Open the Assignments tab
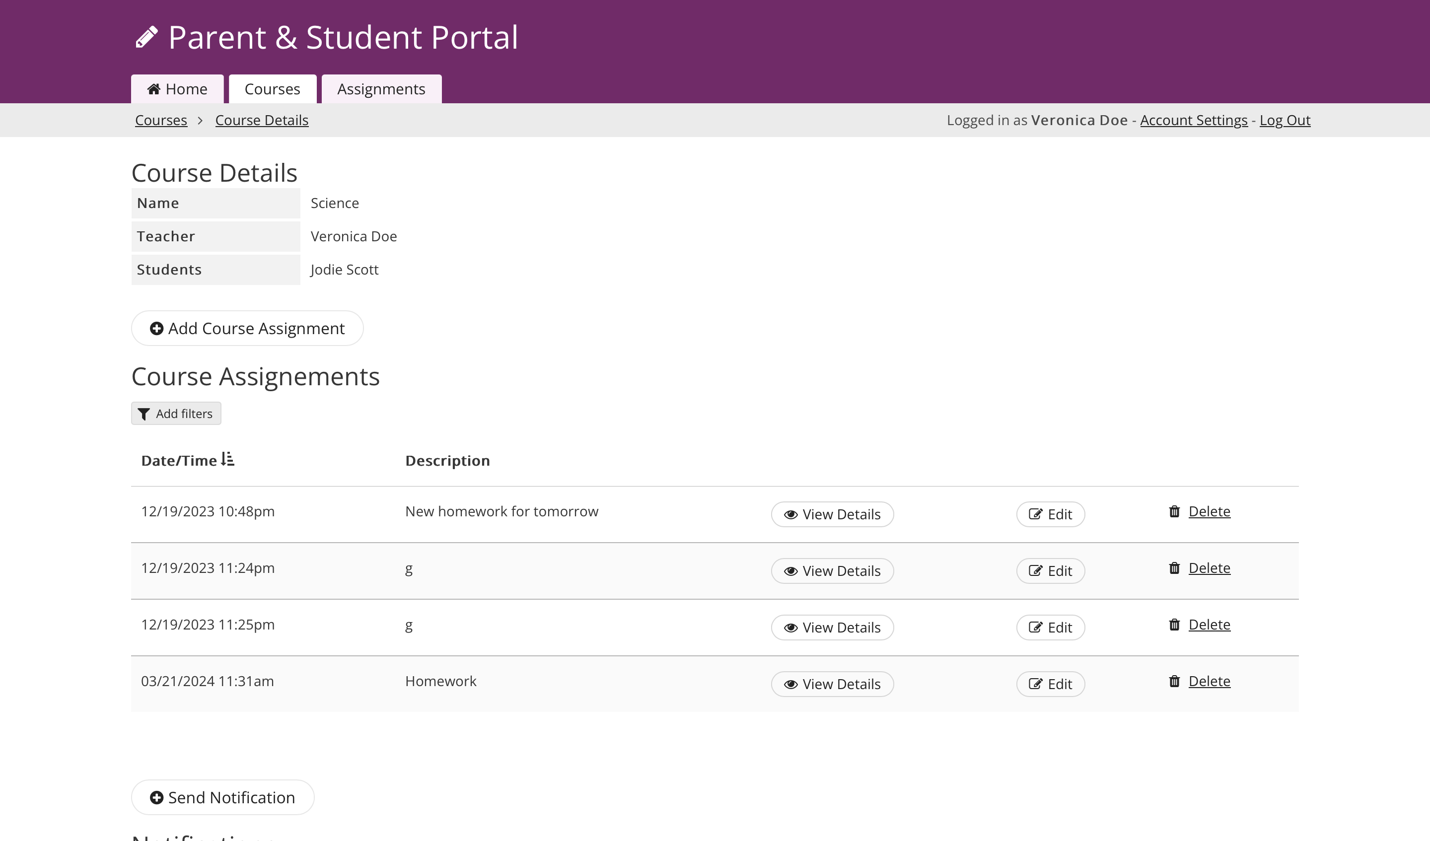 click(381, 89)
